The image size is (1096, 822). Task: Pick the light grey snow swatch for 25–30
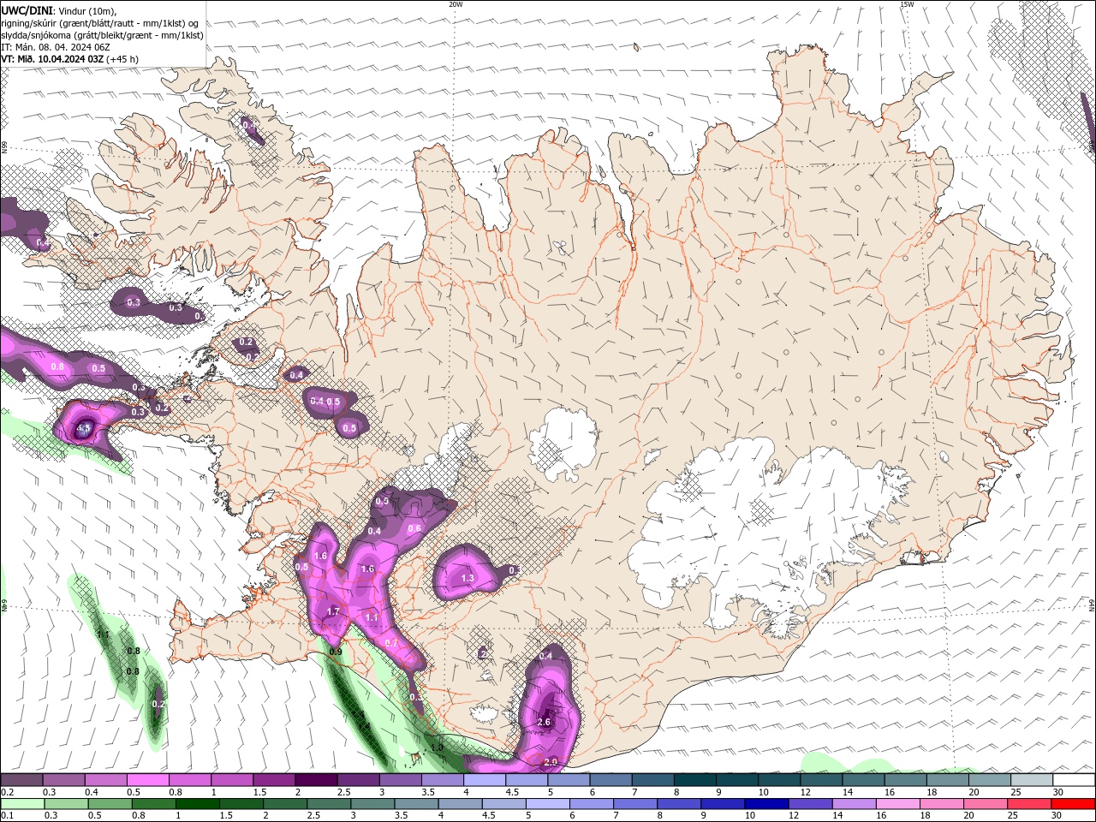click(1032, 780)
